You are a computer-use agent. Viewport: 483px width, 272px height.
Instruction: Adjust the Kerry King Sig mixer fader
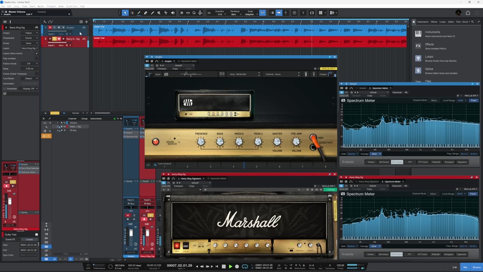(148, 233)
